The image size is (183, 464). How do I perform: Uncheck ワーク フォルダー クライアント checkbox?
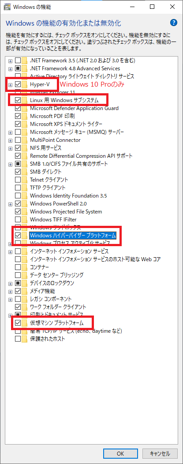tap(18, 307)
